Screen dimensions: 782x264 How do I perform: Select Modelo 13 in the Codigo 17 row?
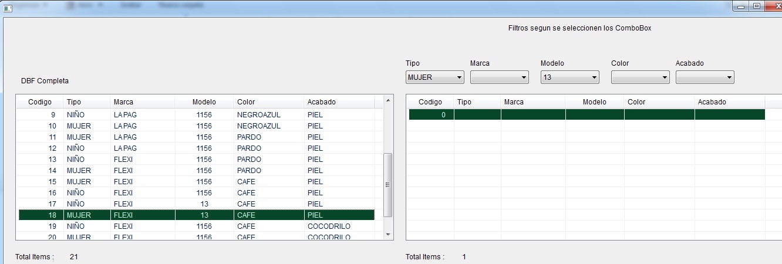(204, 204)
